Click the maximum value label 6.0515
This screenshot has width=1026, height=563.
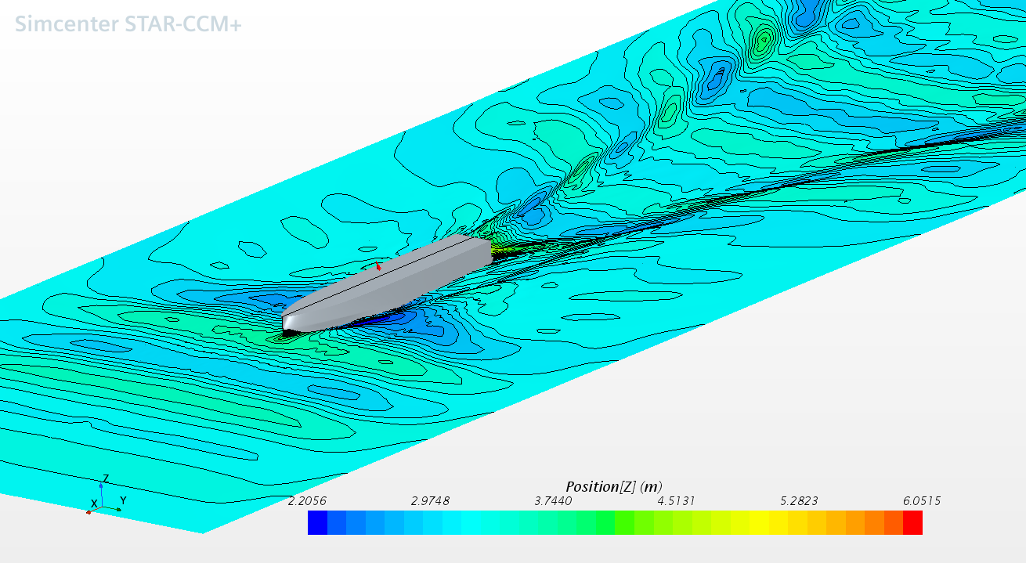[922, 501]
